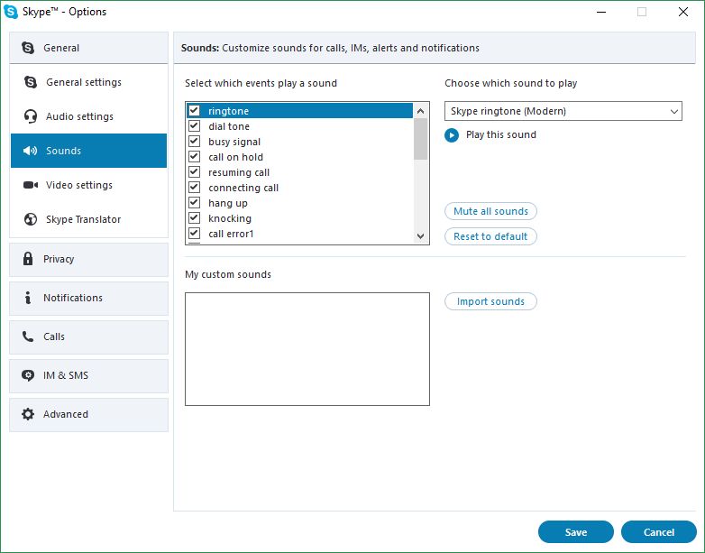Play the selected sound with the blue play icon

(x=452, y=135)
